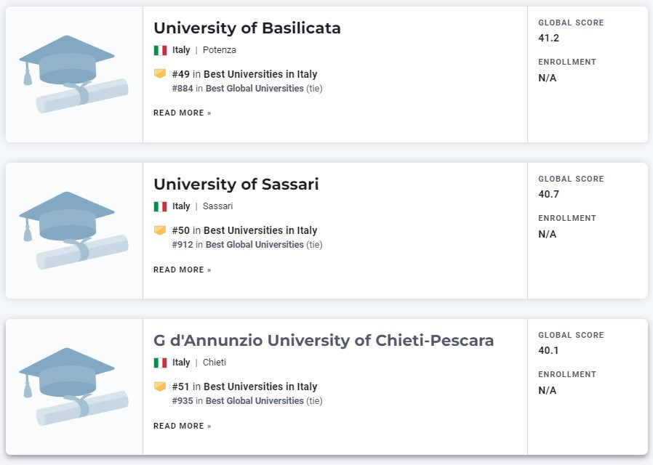Viewport: 653px width, 465px height.
Task: Open Best Global Universities link for #884
Action: (x=255, y=88)
